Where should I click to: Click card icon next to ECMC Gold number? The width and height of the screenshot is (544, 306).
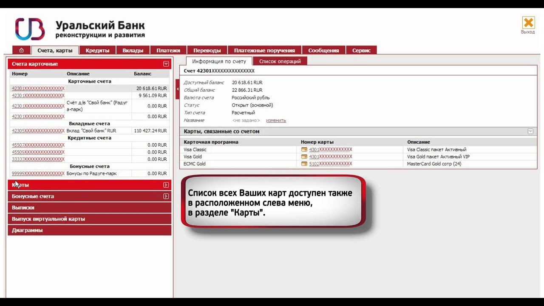coord(304,164)
